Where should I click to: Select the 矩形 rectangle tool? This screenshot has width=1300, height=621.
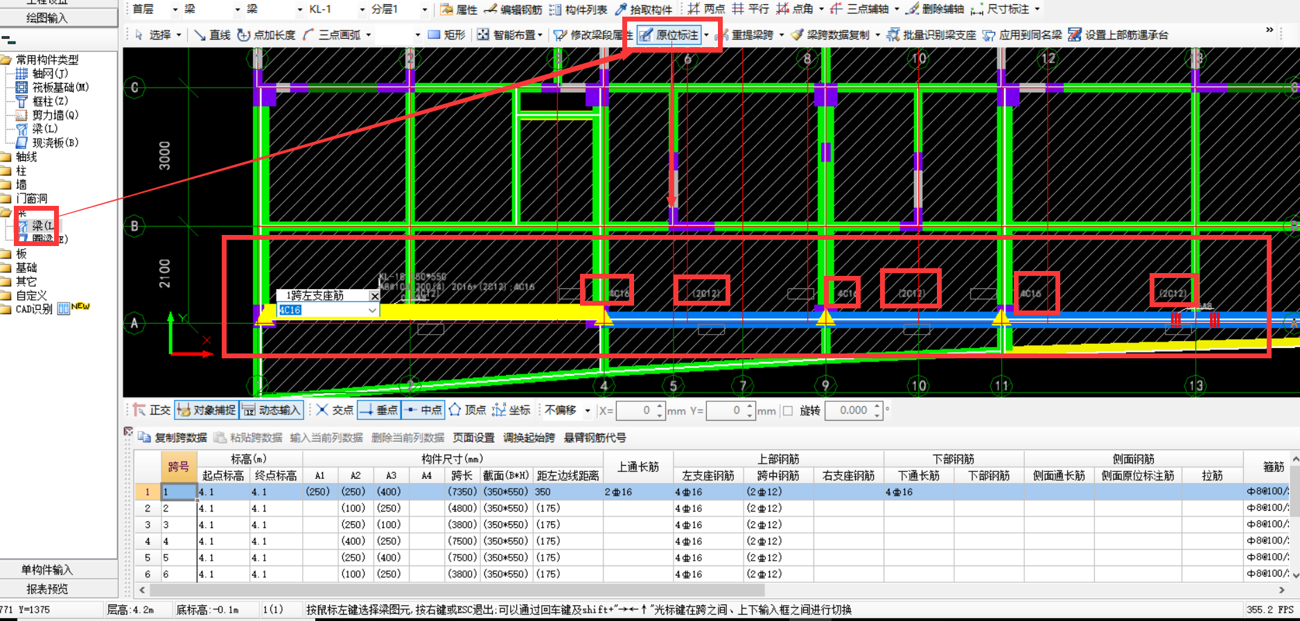tap(446, 35)
